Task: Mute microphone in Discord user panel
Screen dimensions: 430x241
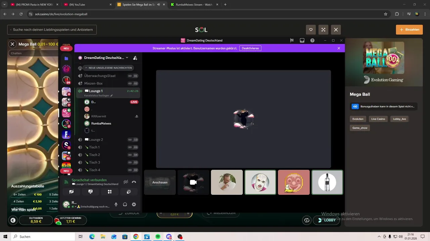Action: tap(116, 205)
